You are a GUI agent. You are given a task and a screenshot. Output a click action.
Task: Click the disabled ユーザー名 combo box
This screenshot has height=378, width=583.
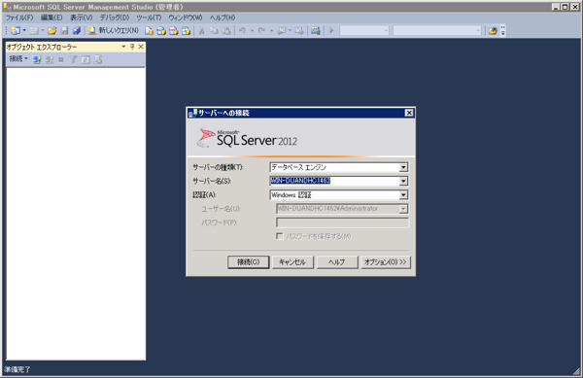click(342, 209)
